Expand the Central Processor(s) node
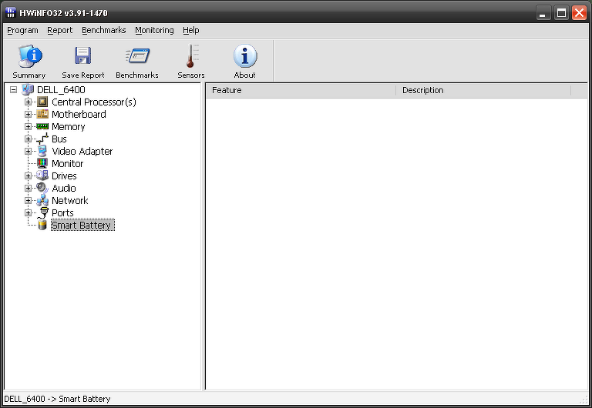 click(28, 102)
